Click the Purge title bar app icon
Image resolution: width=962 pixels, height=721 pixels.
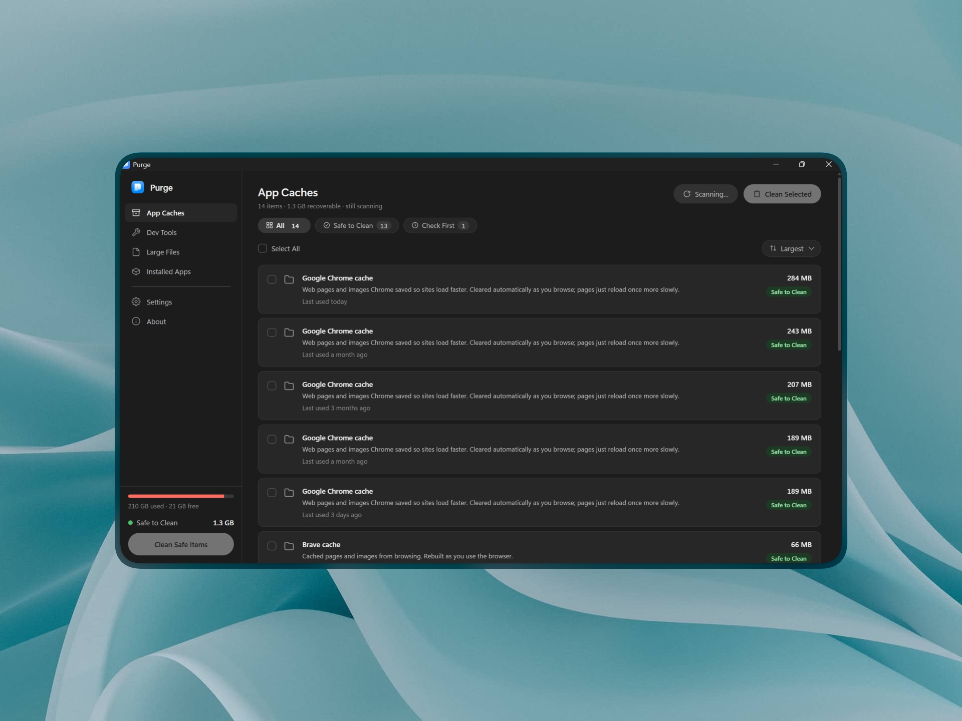point(126,165)
